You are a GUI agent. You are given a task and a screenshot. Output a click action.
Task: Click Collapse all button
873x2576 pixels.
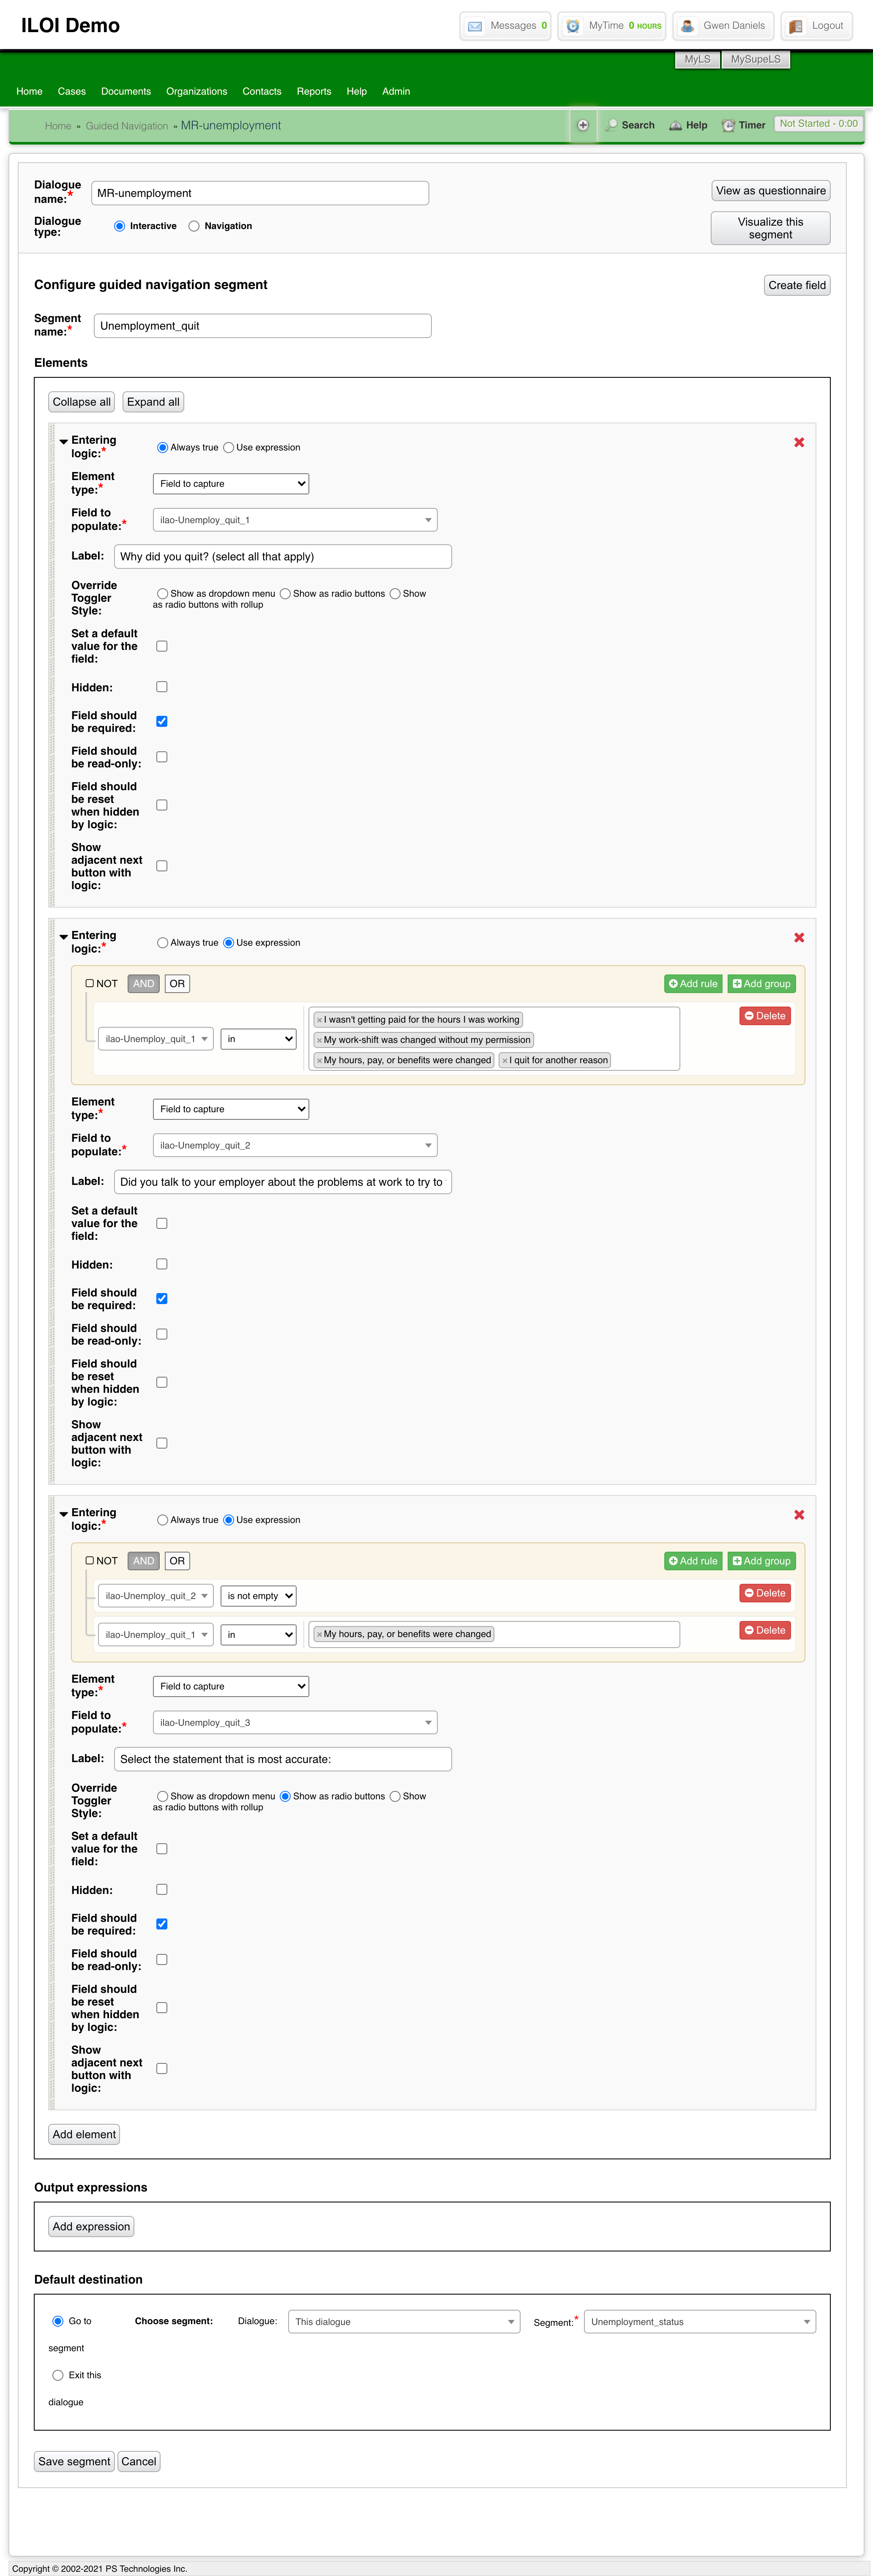82,402
